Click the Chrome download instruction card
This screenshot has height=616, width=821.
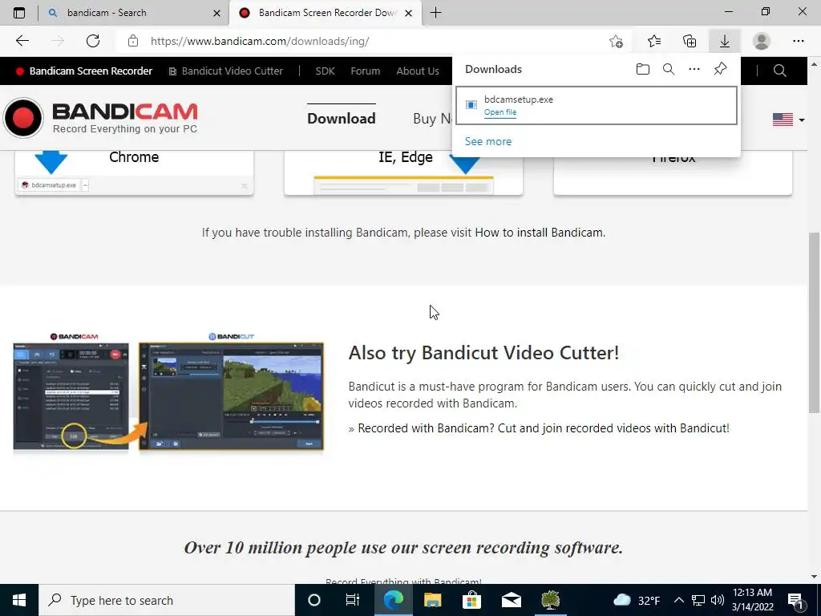tap(134, 173)
